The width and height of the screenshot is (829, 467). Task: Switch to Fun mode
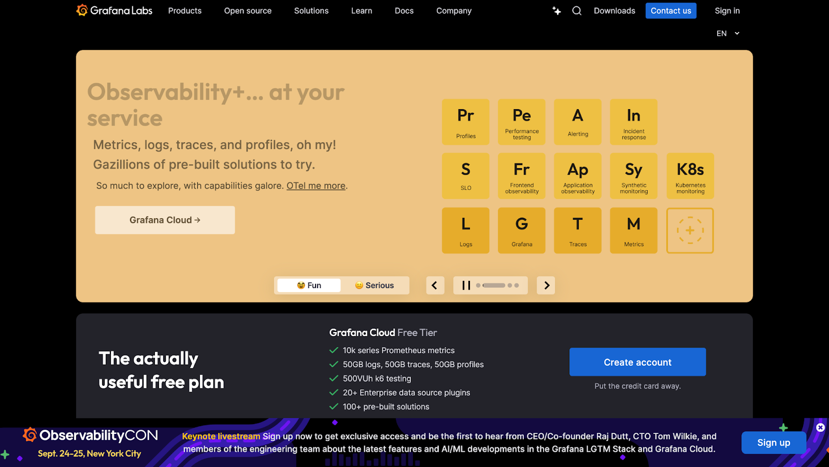[309, 285]
